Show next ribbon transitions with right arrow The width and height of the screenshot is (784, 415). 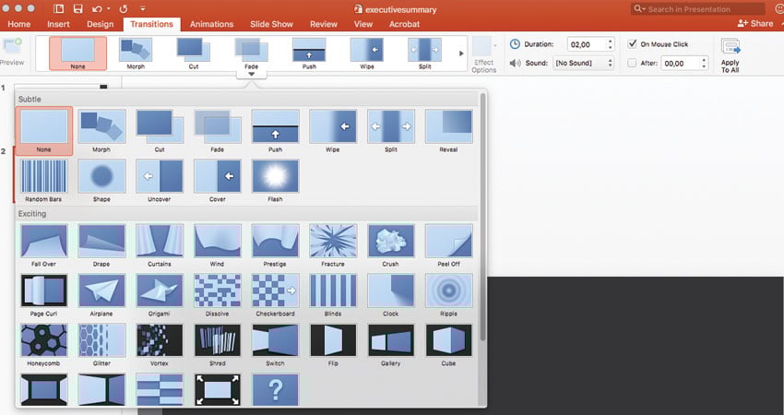click(461, 53)
